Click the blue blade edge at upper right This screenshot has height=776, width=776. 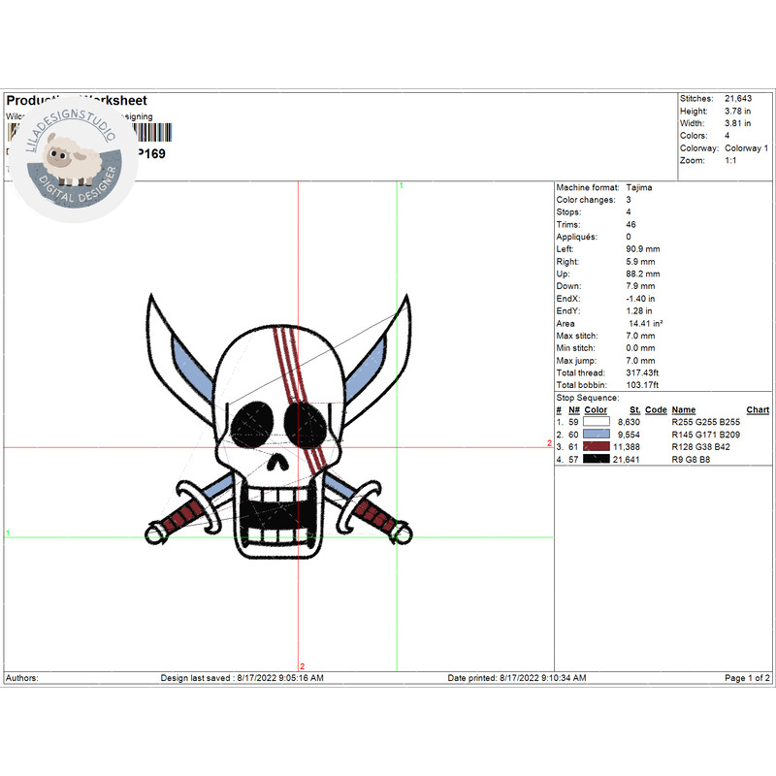383,351
